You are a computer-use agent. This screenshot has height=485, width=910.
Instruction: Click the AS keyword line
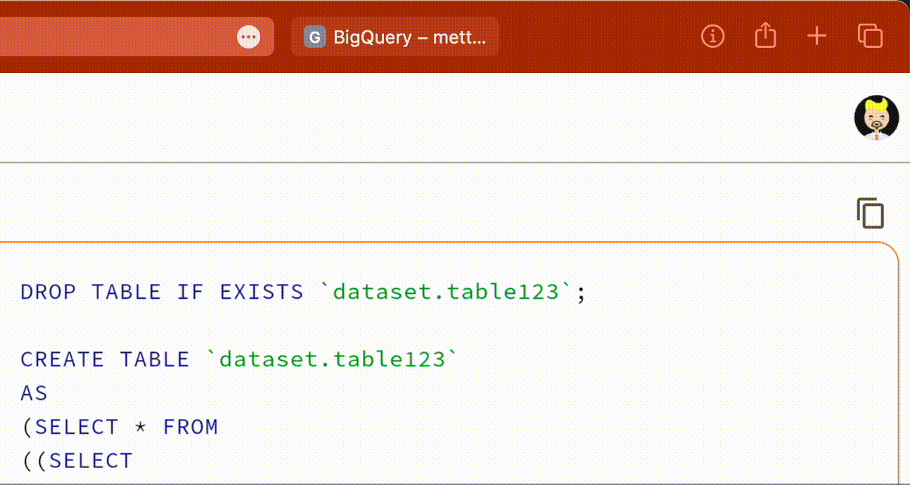tap(34, 393)
